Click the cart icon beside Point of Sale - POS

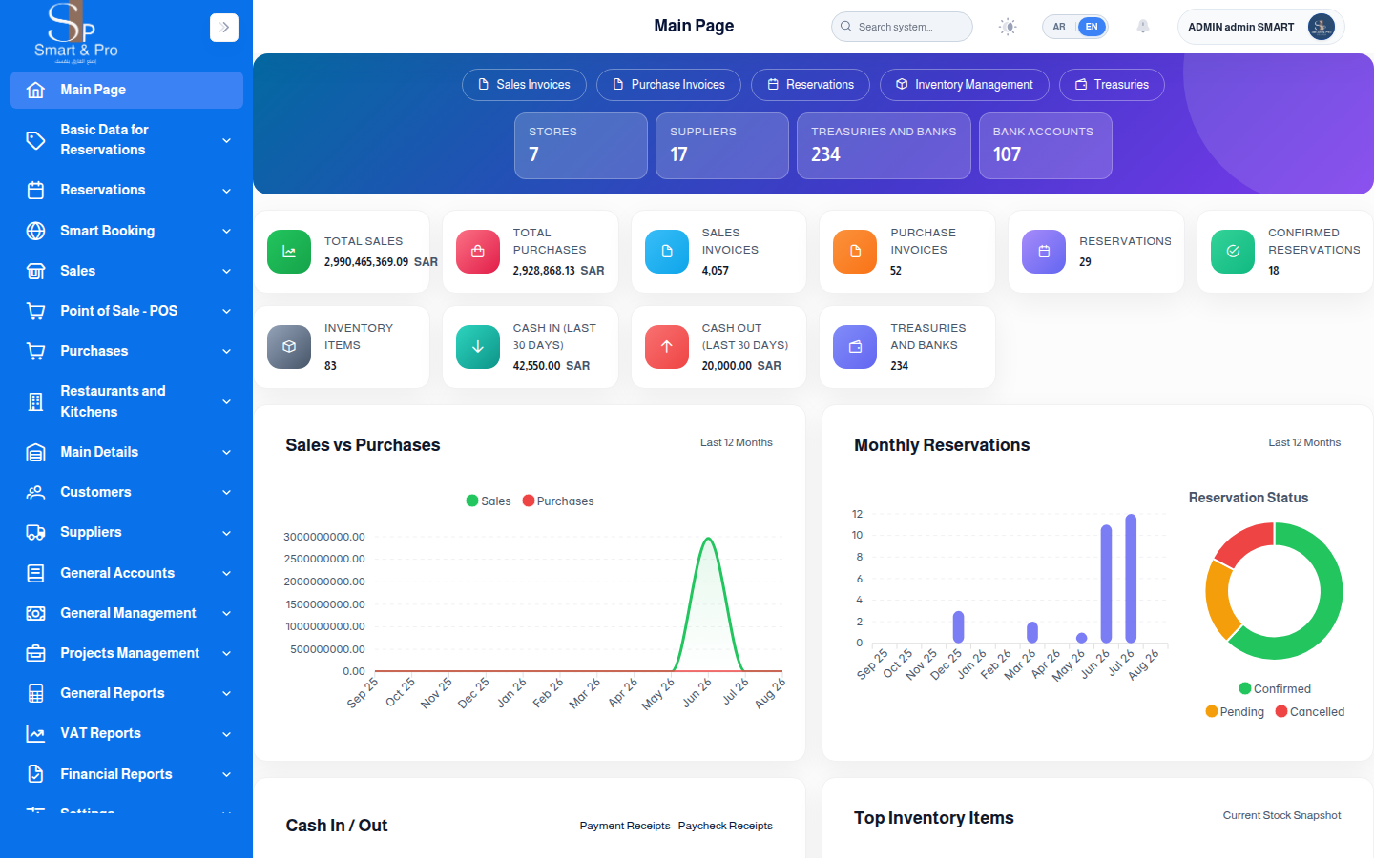point(35,311)
